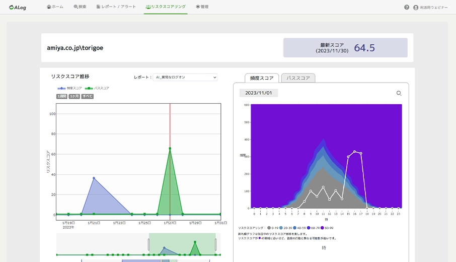Select the リスクスコアリング menu

pos(166,7)
